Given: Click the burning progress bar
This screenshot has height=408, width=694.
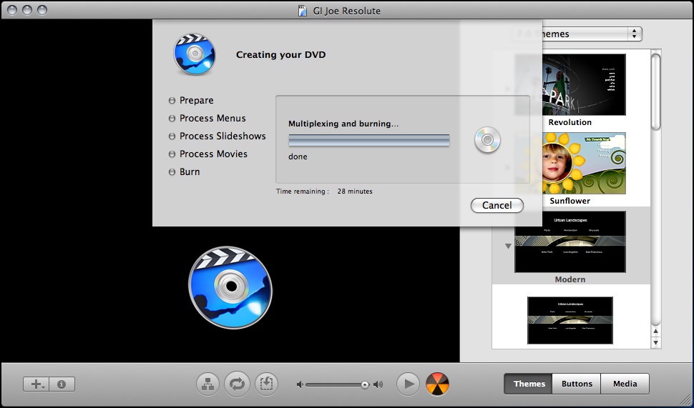Looking at the screenshot, I should (x=368, y=141).
